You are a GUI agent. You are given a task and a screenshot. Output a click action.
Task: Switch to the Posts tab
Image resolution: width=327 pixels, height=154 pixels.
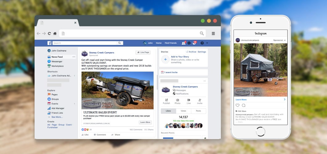click(199, 111)
